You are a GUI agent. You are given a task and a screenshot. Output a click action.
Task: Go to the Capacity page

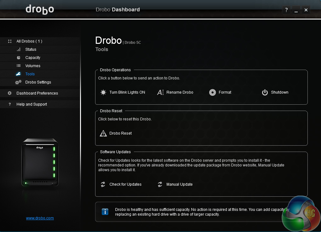pos(33,58)
